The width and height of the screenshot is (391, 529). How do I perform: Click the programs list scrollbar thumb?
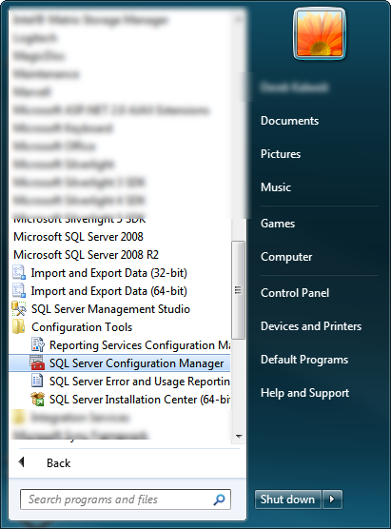(x=238, y=290)
